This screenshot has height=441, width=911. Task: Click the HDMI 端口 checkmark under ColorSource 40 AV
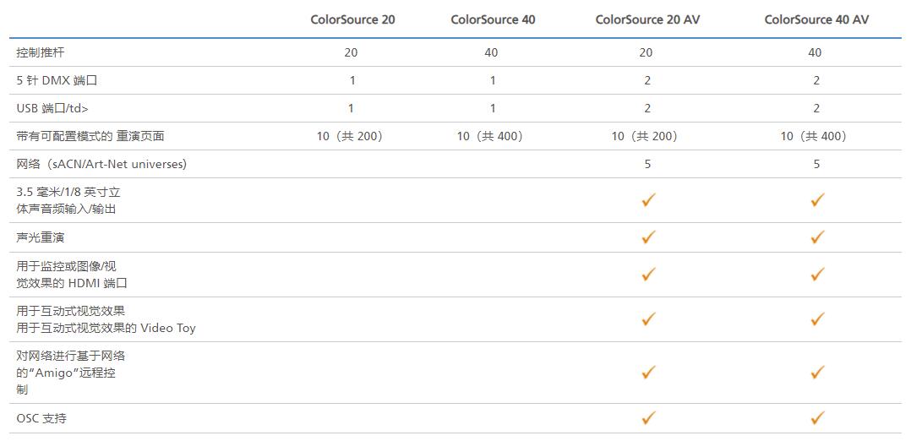pos(817,275)
